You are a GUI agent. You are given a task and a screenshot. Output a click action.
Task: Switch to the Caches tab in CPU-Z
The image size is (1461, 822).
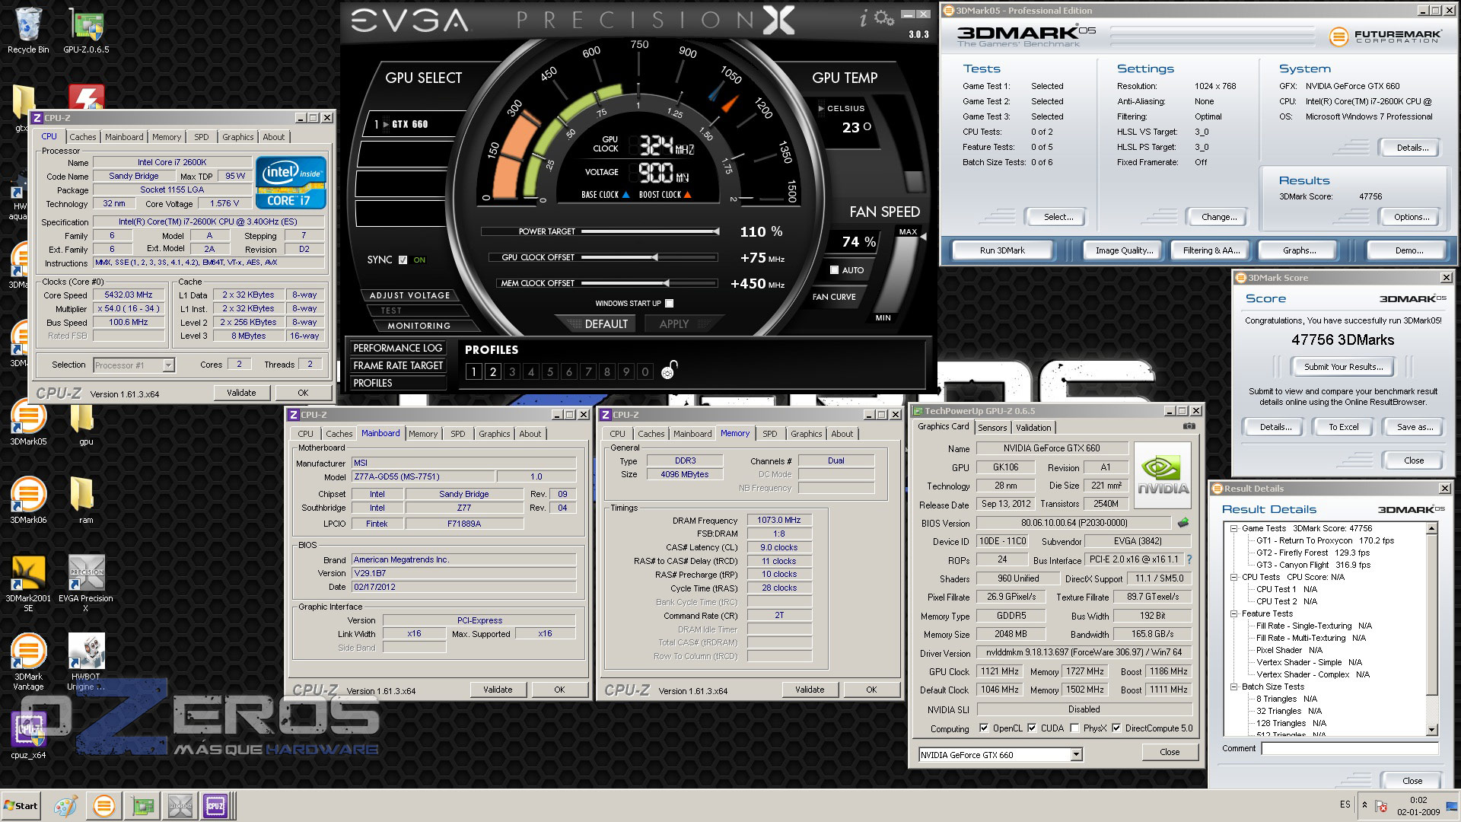pyautogui.click(x=83, y=137)
